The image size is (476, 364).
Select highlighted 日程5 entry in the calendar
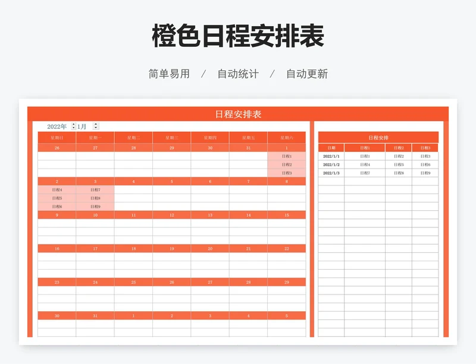[57, 198]
